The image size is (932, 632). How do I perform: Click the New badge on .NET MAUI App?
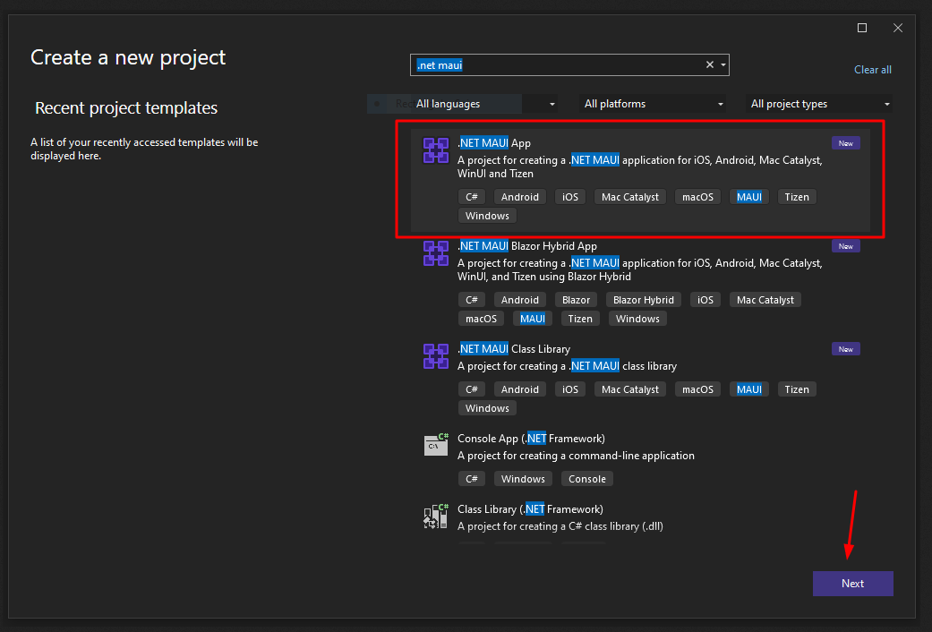click(x=845, y=143)
